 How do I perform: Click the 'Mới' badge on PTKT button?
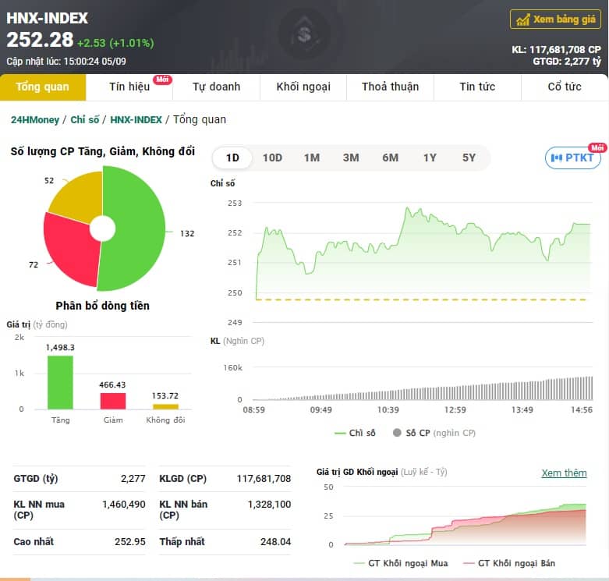point(597,147)
